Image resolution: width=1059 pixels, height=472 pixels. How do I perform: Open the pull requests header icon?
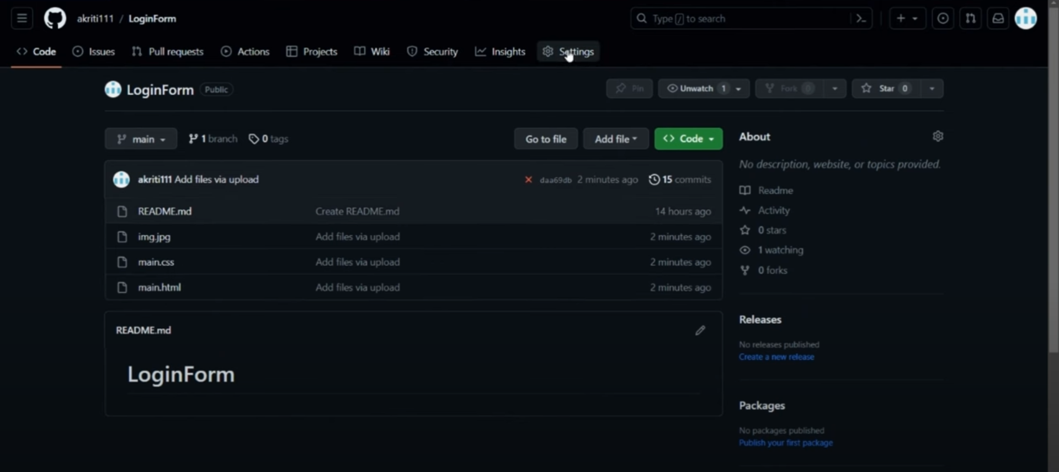(970, 19)
